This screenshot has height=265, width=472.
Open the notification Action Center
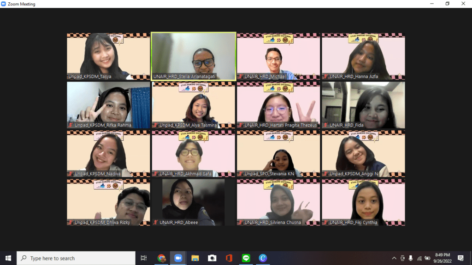tap(460, 258)
